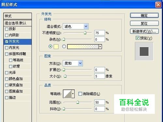The width and height of the screenshot is (163, 122).
Task: Enable the 等高线 sub-option checkbox
Action: pos(11,60)
